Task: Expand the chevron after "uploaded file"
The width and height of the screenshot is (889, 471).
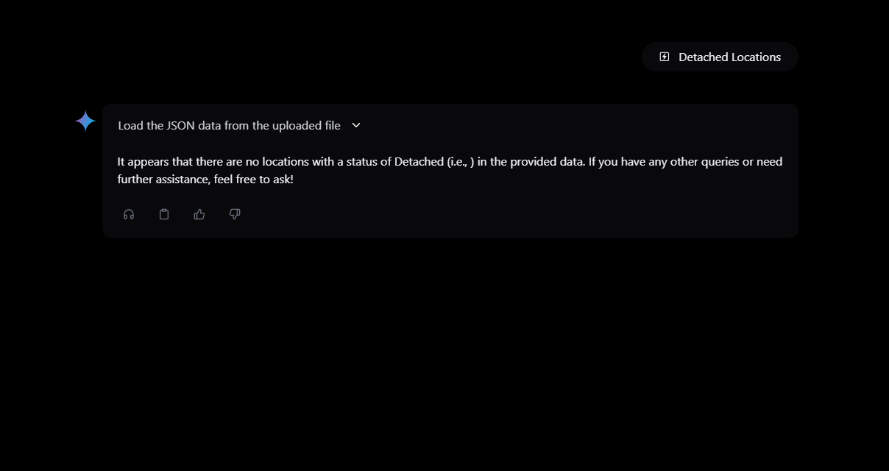Action: click(356, 125)
